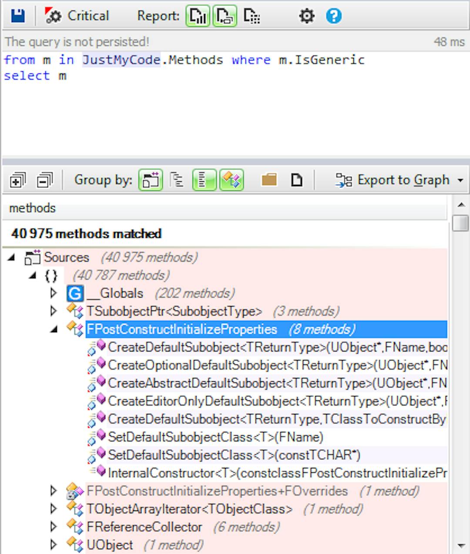The width and height of the screenshot is (470, 554).
Task: Toggle the second highlighted Report button
Action: 225,16
